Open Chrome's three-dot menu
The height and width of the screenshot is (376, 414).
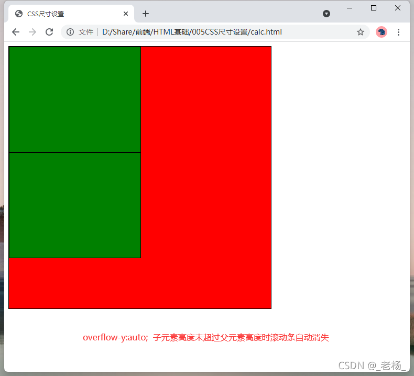pos(398,32)
